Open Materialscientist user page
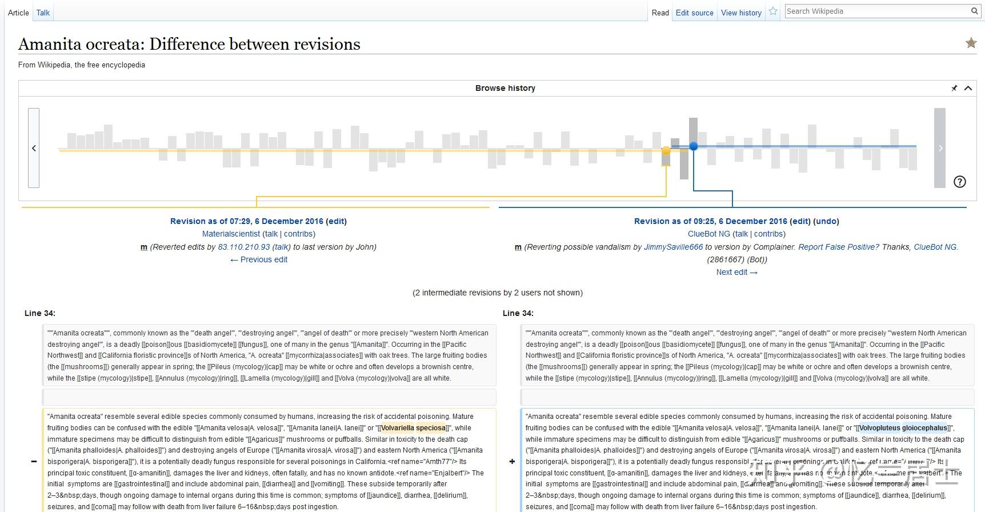Image resolution: width=985 pixels, height=512 pixels. (x=231, y=234)
